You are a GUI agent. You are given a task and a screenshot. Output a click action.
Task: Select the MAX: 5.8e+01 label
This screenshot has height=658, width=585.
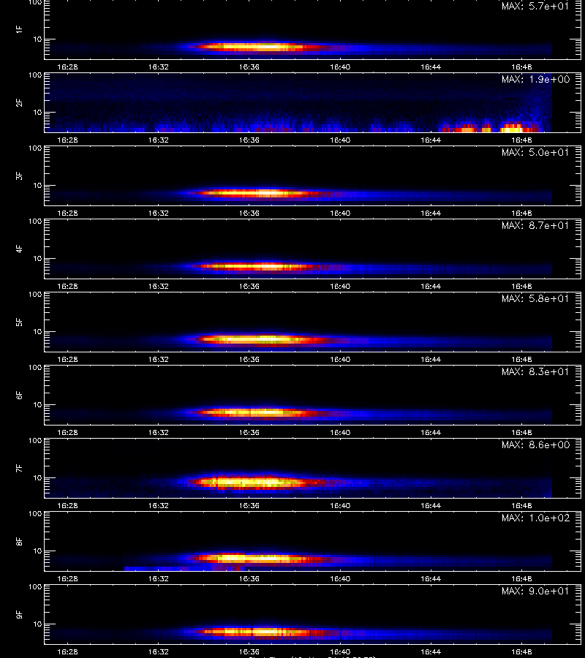point(535,298)
